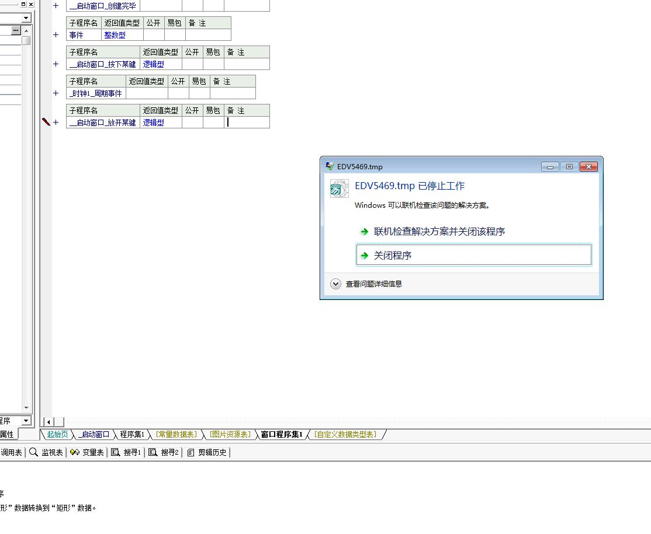Click the EDV5469.tmp 已停止工作 heading
The height and width of the screenshot is (534, 651).
pos(410,186)
